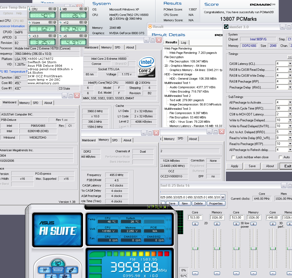Viewport: 292px width, 278px height.
Task: Open RAS# to CAS# Read Delay dropdown
Action: coord(290,70)
